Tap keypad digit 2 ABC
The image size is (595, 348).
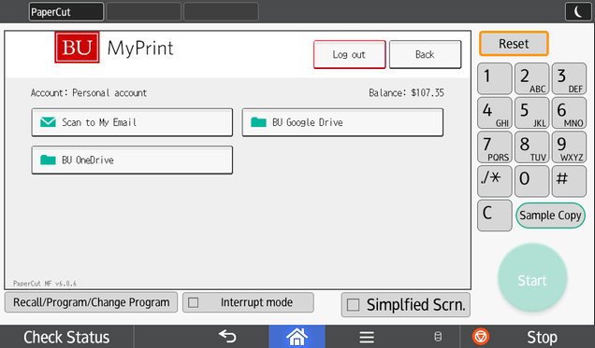click(x=531, y=78)
